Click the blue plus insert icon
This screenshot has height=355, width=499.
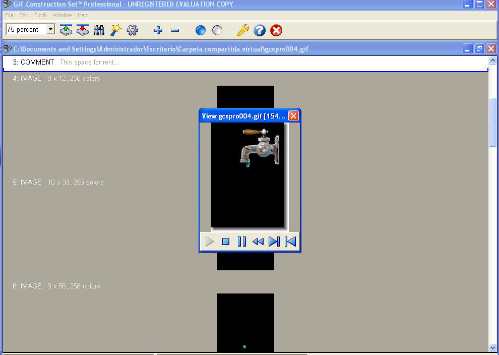coord(158,30)
